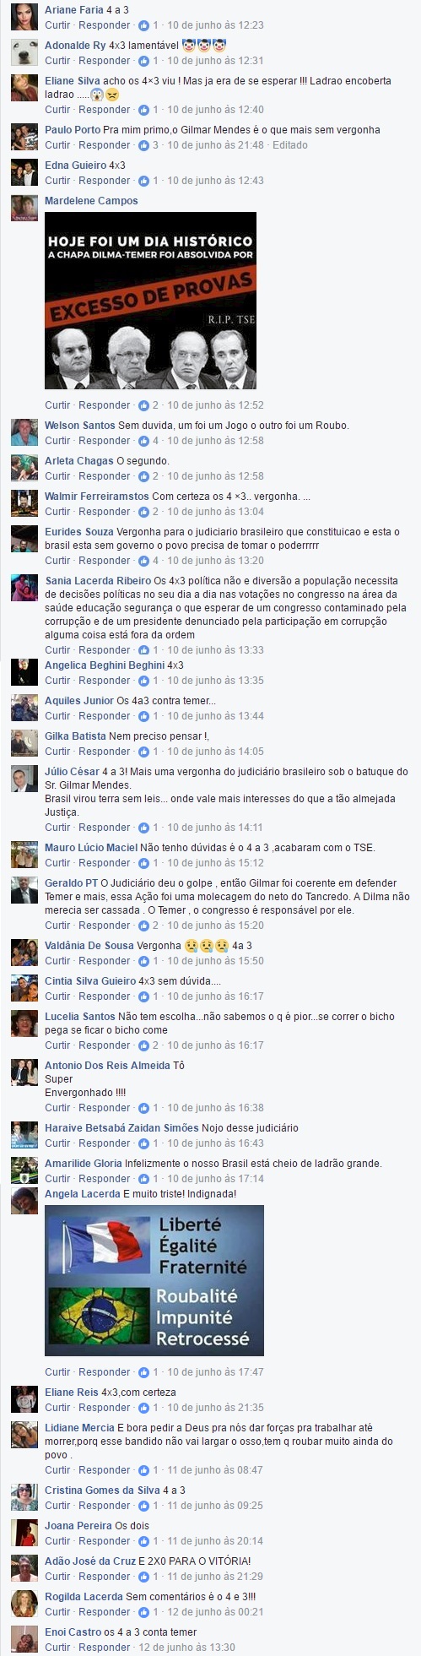
Task: Click like icon under Eurides Souza comment
Action: point(143,561)
